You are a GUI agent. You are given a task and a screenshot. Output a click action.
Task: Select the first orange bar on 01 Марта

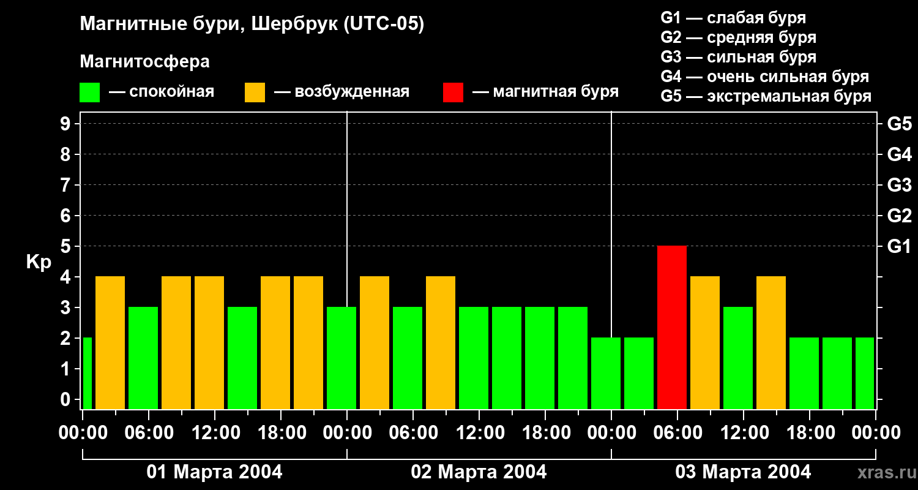click(x=110, y=342)
